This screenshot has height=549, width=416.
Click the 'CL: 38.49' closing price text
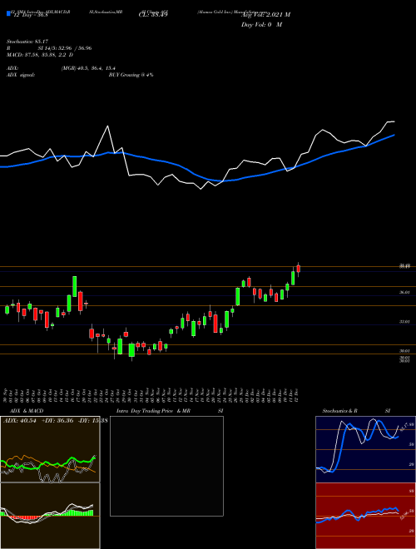pyautogui.click(x=155, y=15)
